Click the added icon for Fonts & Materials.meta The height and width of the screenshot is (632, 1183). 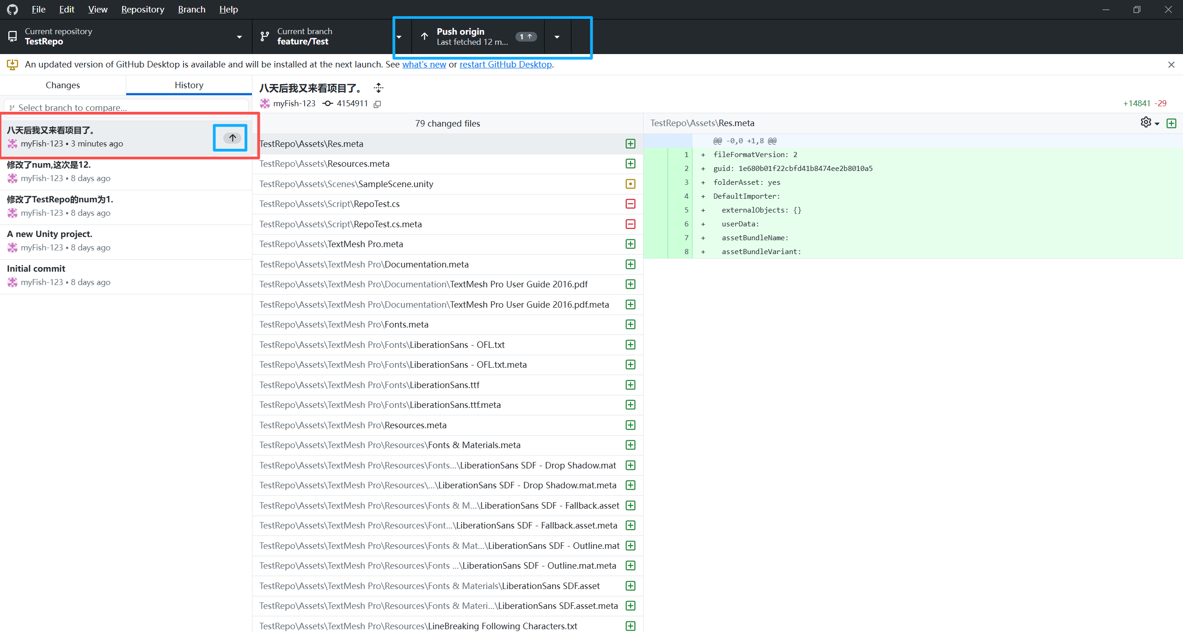pyautogui.click(x=630, y=445)
